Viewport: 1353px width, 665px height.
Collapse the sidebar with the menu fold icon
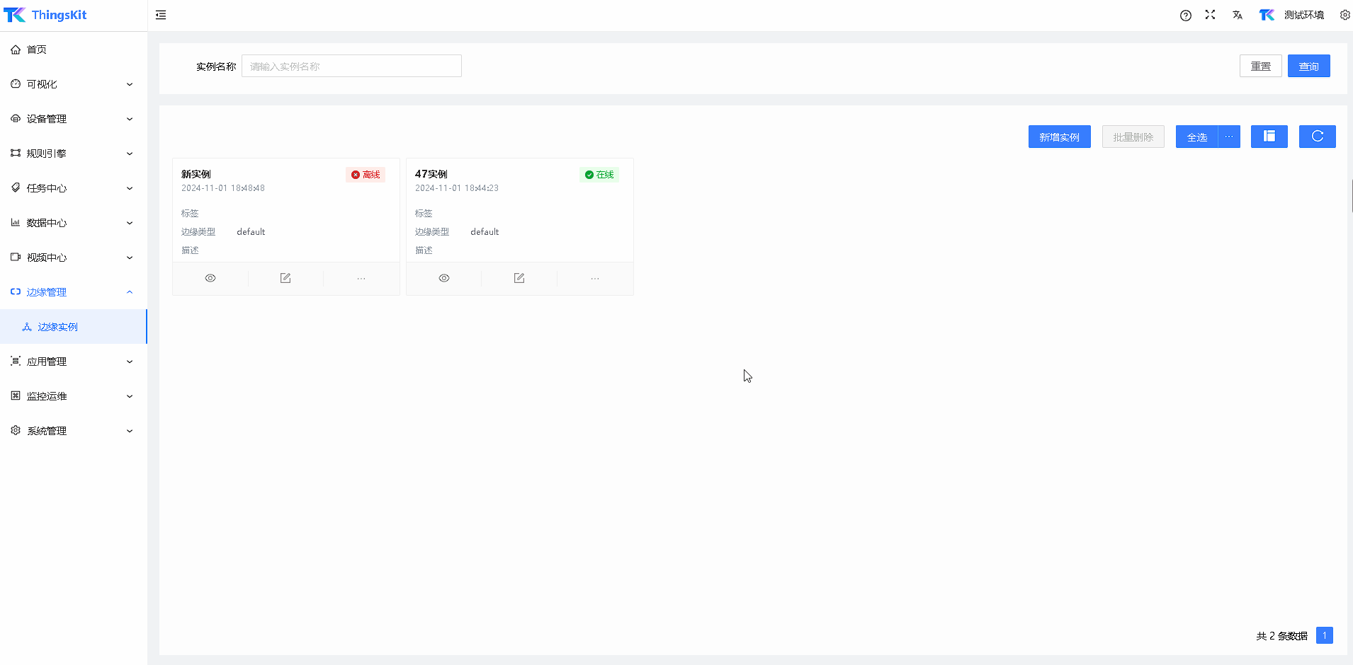[x=161, y=15]
